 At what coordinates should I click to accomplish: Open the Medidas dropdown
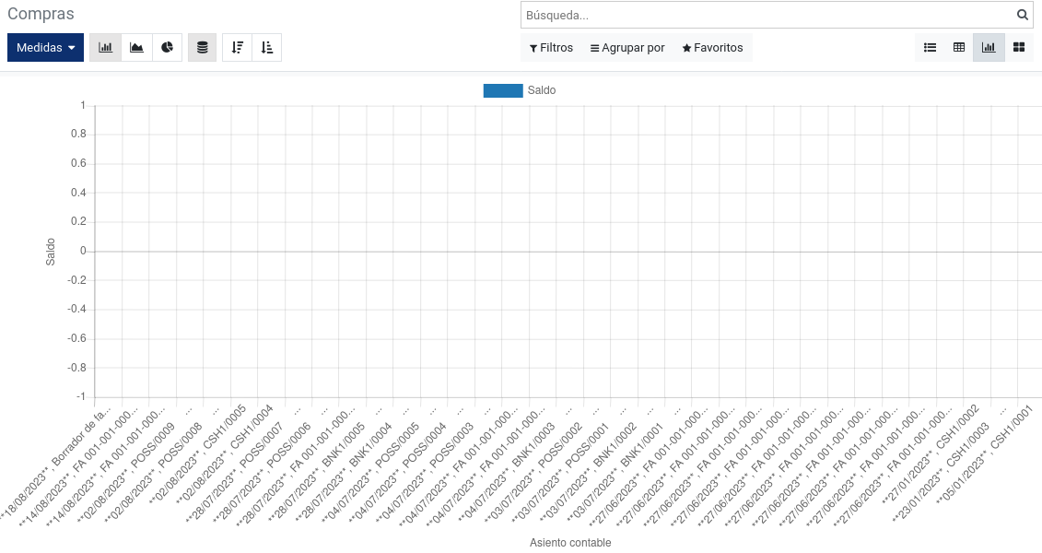(45, 47)
